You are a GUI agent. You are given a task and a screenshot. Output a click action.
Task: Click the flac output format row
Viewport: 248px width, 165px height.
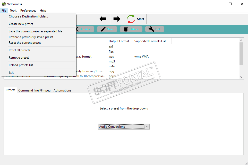tap(111, 52)
